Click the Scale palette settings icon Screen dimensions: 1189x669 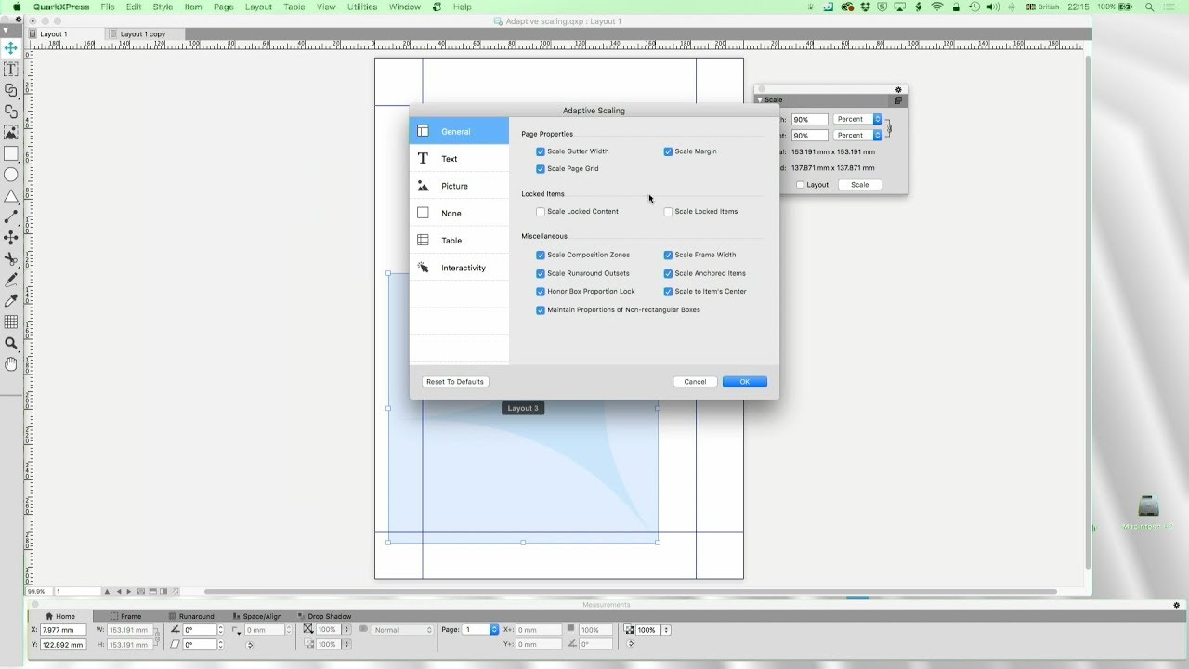[898, 100]
